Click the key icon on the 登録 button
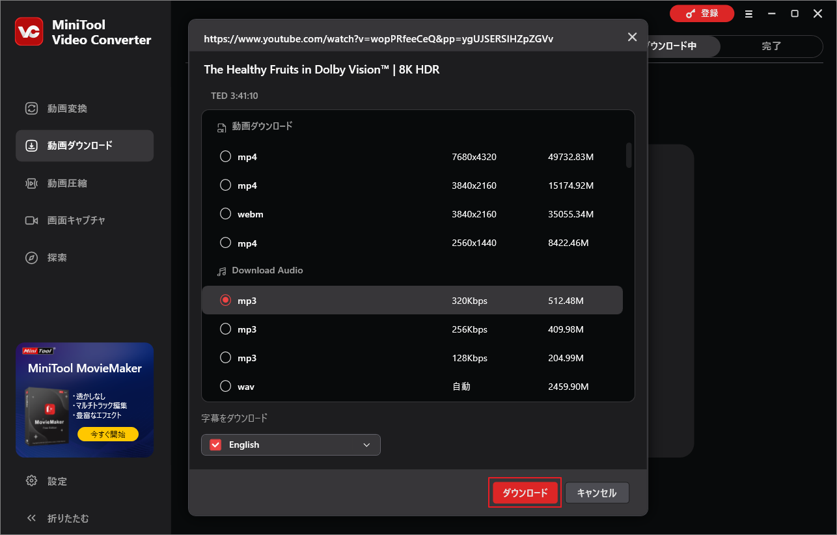 tap(689, 14)
